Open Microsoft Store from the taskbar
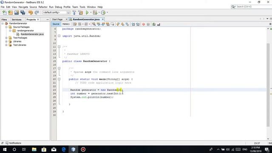272x153 pixels. [44, 149]
